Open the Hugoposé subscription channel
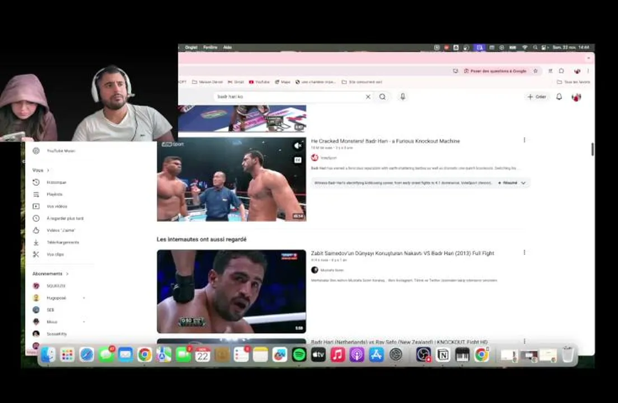Viewport: 618px width, 403px height. pos(55,298)
